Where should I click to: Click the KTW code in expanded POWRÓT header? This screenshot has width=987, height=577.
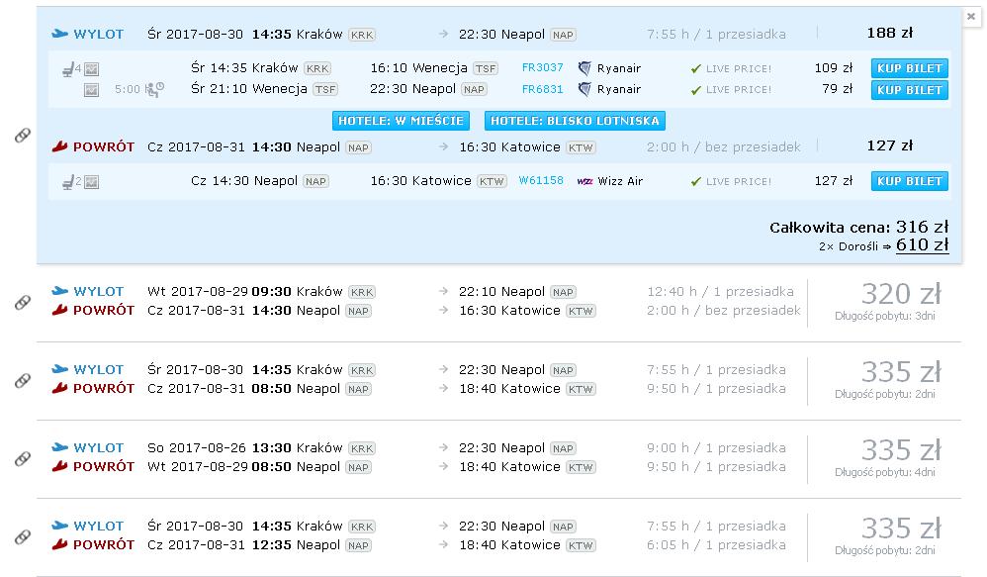(x=581, y=148)
